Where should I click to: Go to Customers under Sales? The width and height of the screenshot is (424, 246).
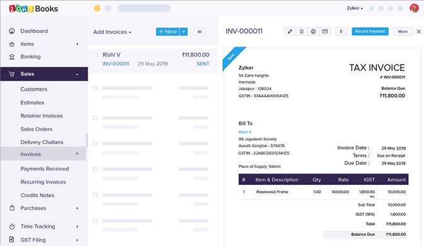click(34, 89)
